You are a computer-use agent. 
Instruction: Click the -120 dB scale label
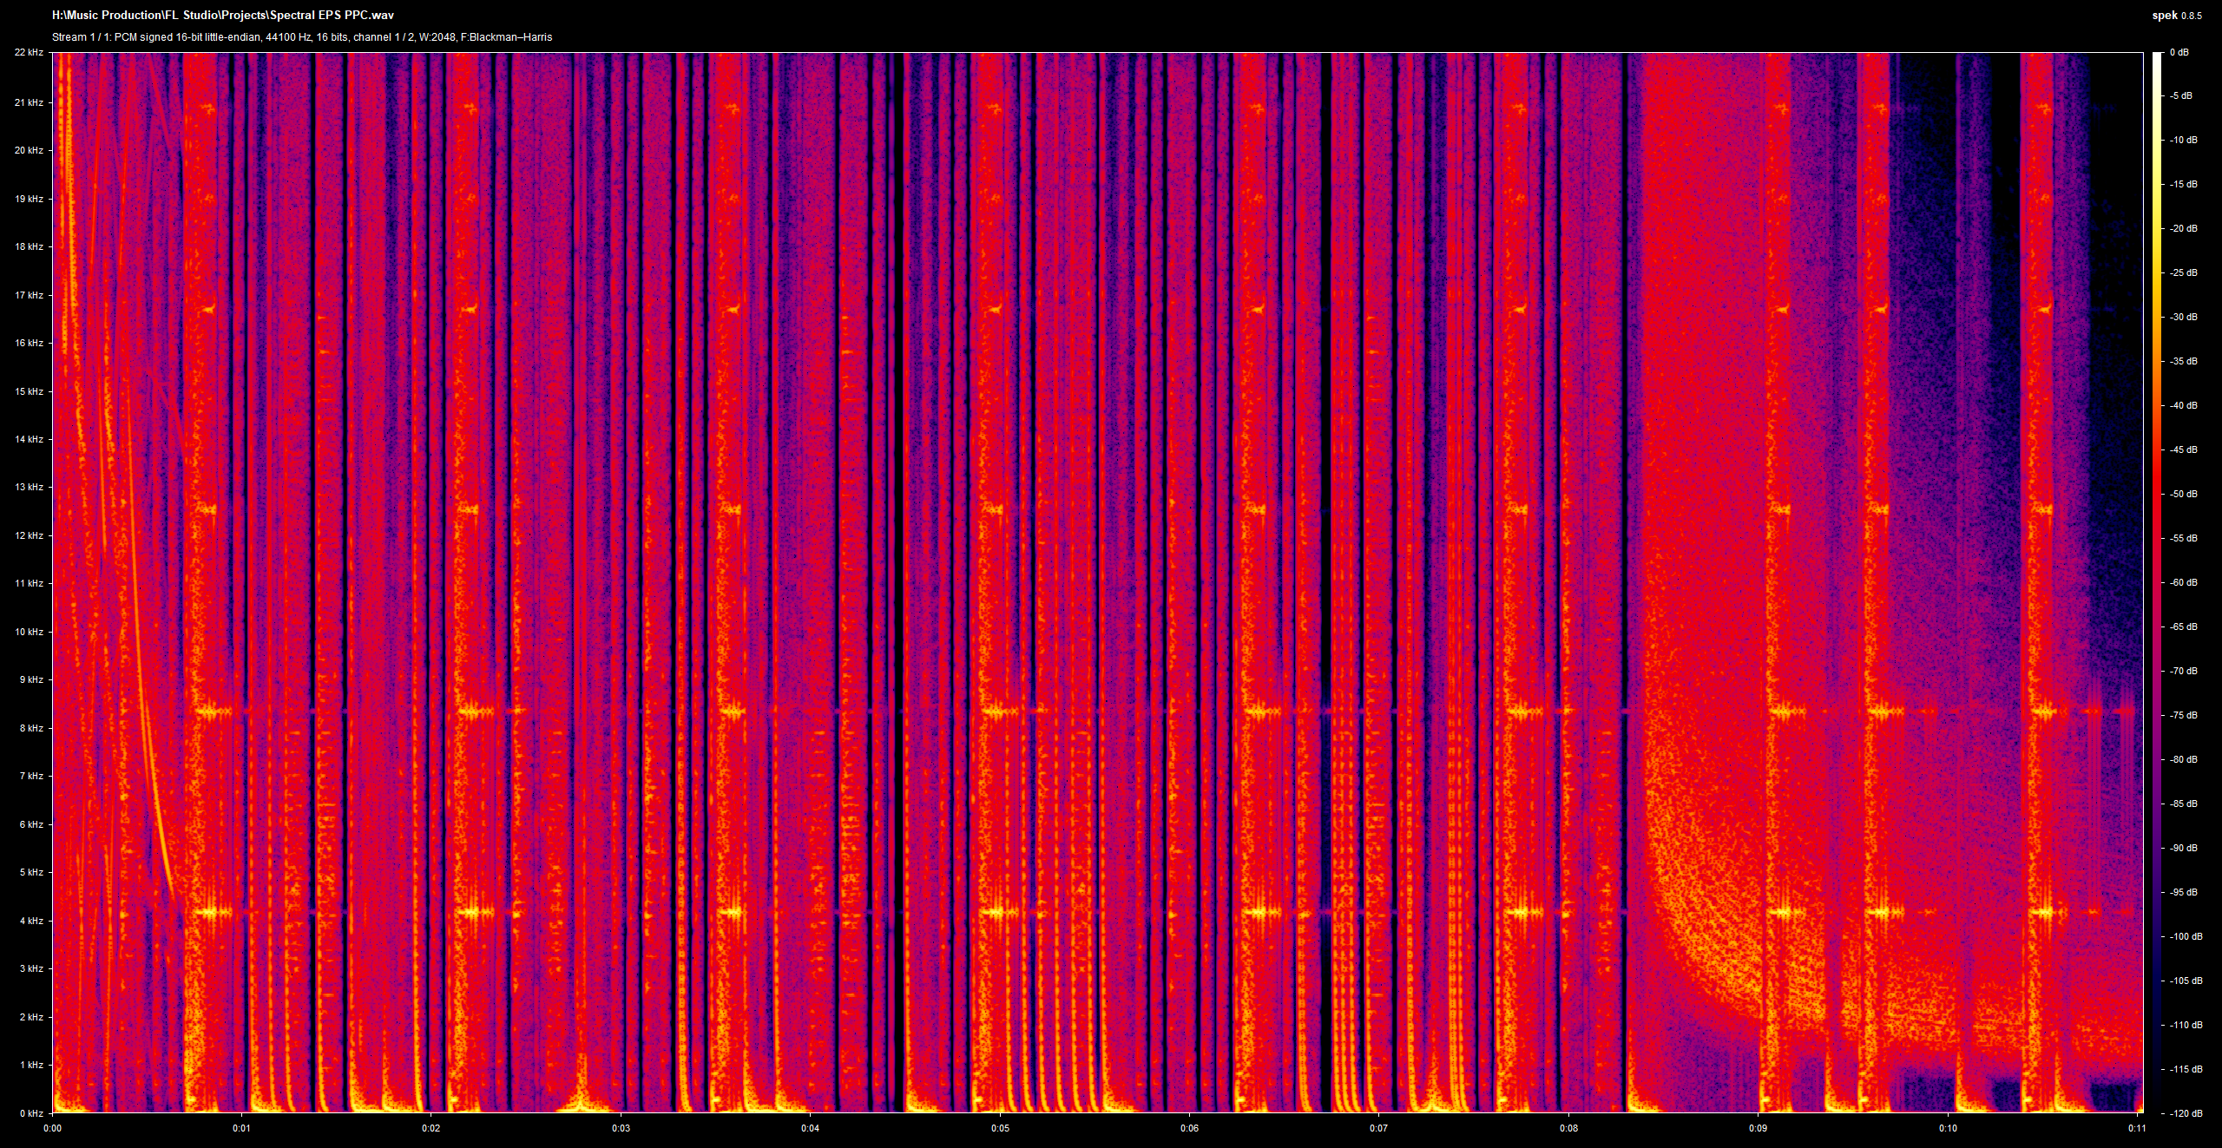pyautogui.click(x=2186, y=1113)
